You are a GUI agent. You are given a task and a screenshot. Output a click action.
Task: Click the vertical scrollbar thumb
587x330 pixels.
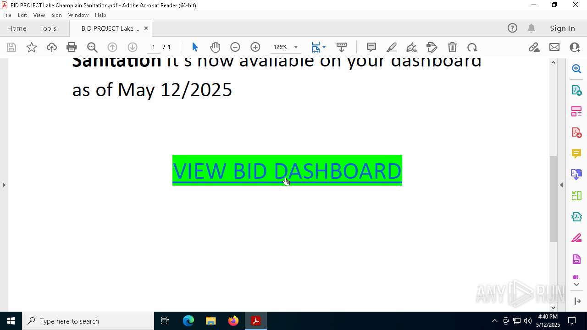553,199
